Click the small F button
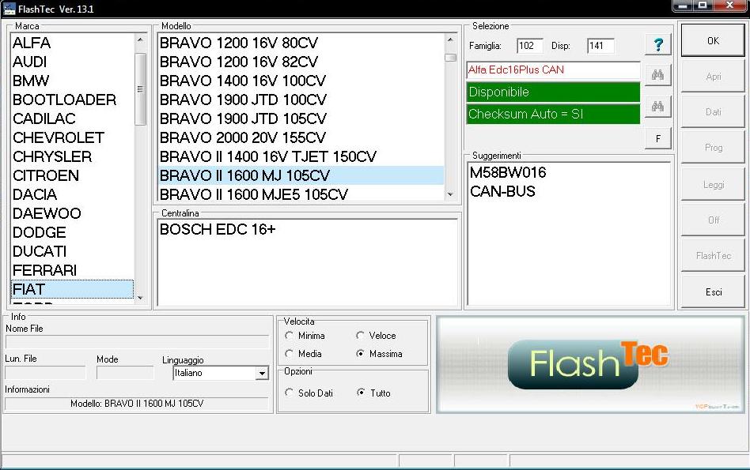The width and height of the screenshot is (750, 470). (x=658, y=139)
